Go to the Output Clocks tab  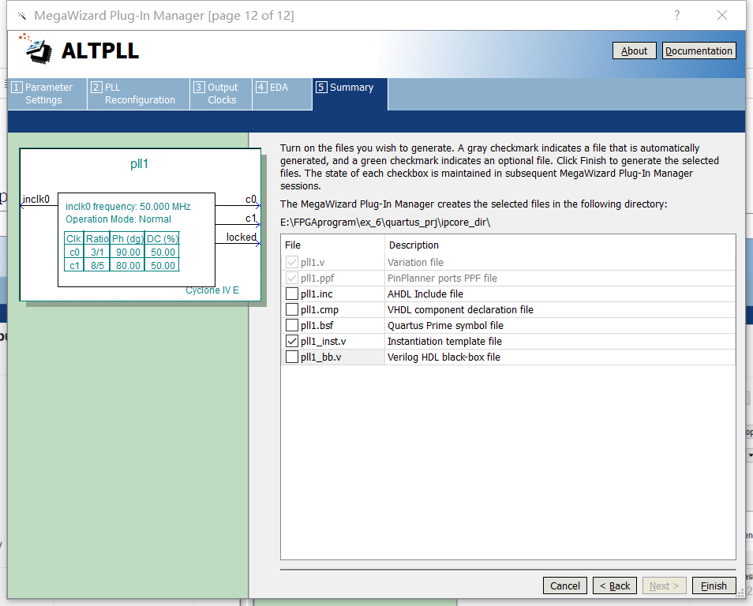click(x=221, y=94)
